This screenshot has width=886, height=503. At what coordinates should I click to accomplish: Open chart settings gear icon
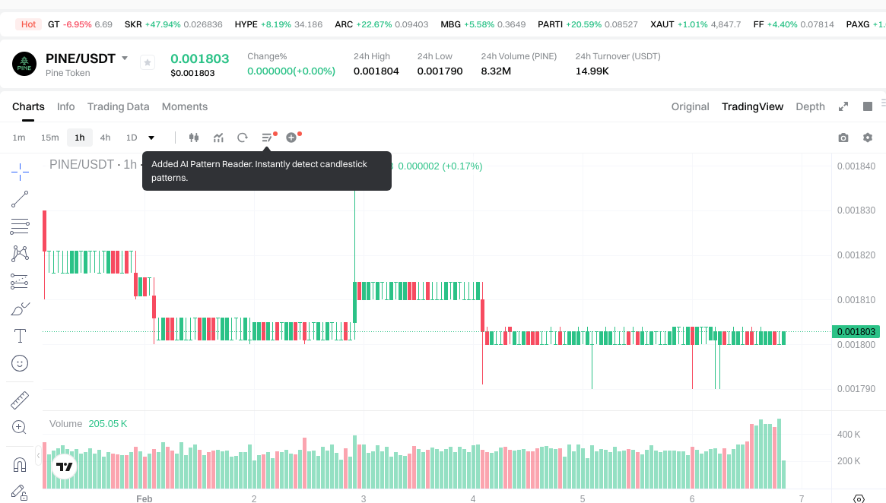coord(867,138)
